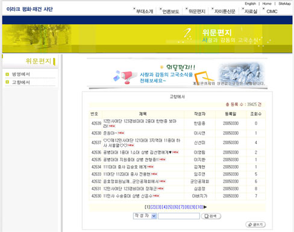Screen dimensions: 294x232
Task: Click the 이라크 평화·재건 사단 site logo
Action: pyautogui.click(x=30, y=9)
